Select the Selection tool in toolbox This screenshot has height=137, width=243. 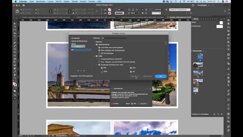(15, 20)
